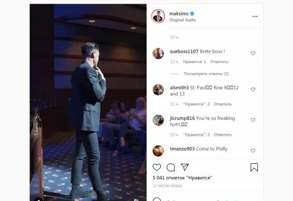Like the sueboss1107 comment

click(253, 53)
